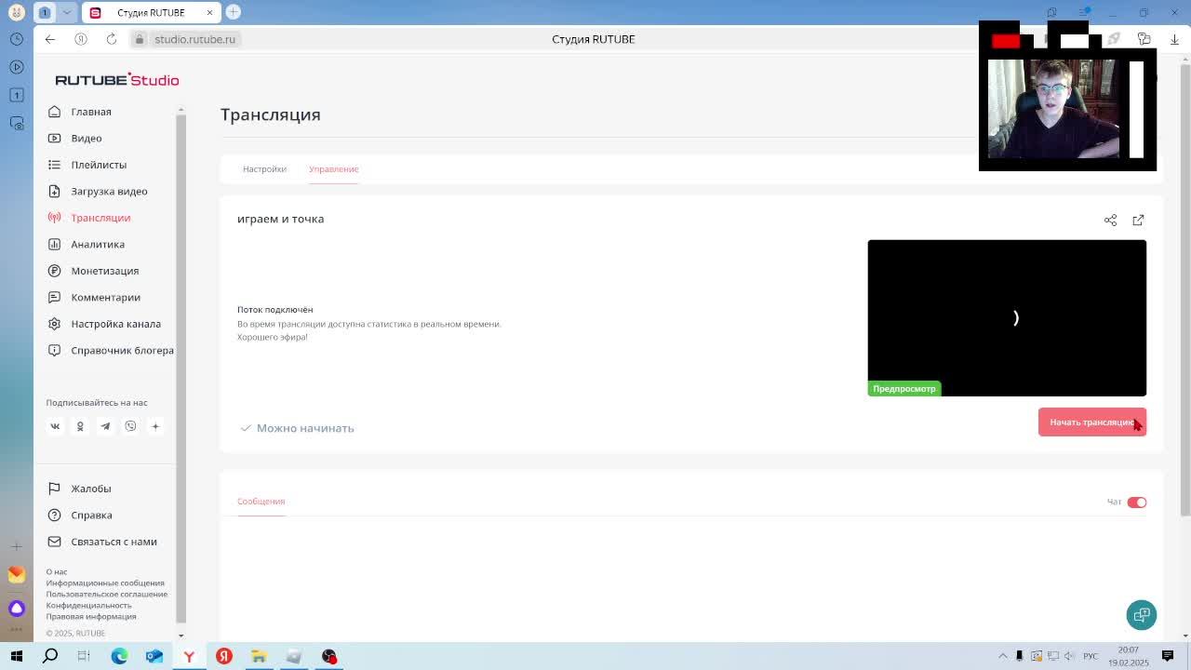Select the Сообщения tab
Image resolution: width=1191 pixels, height=670 pixels.
pyautogui.click(x=261, y=502)
